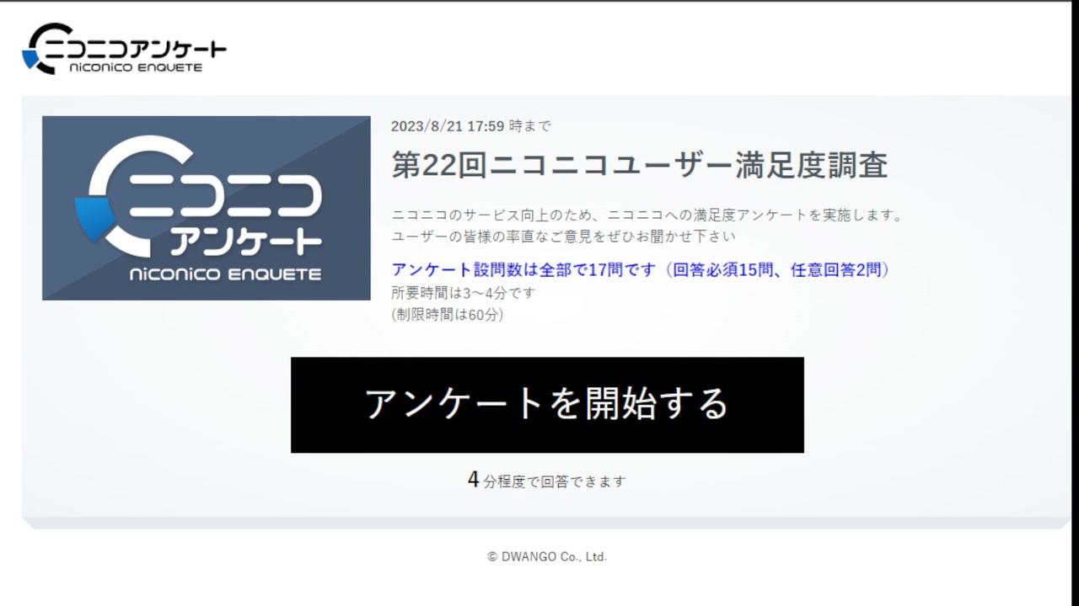The image size is (1079, 606).
Task: Click the line ユーザーの皆様の率直なご意見
Action: (563, 237)
